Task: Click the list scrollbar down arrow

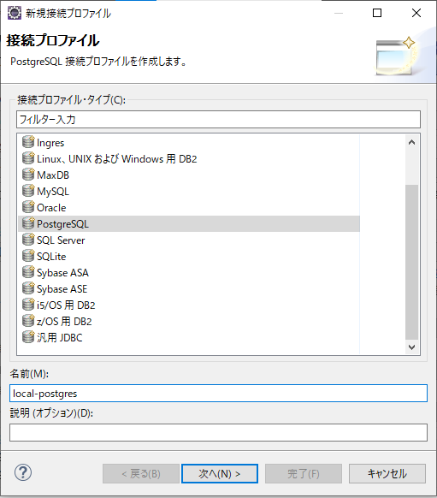Action: click(411, 347)
